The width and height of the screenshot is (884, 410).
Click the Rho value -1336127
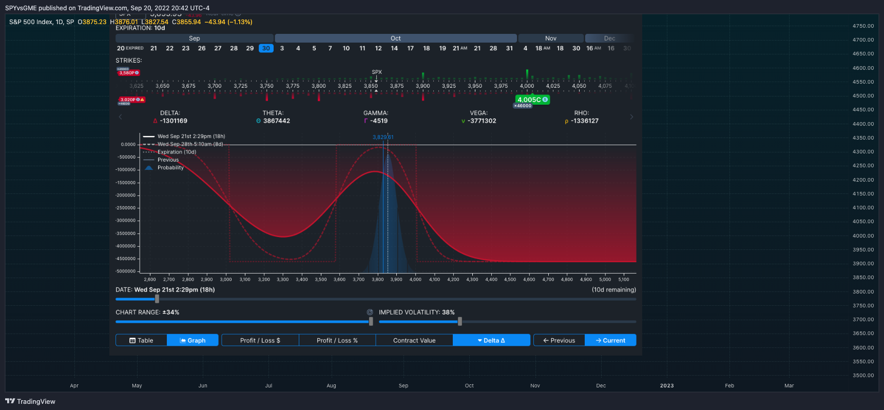pyautogui.click(x=585, y=121)
